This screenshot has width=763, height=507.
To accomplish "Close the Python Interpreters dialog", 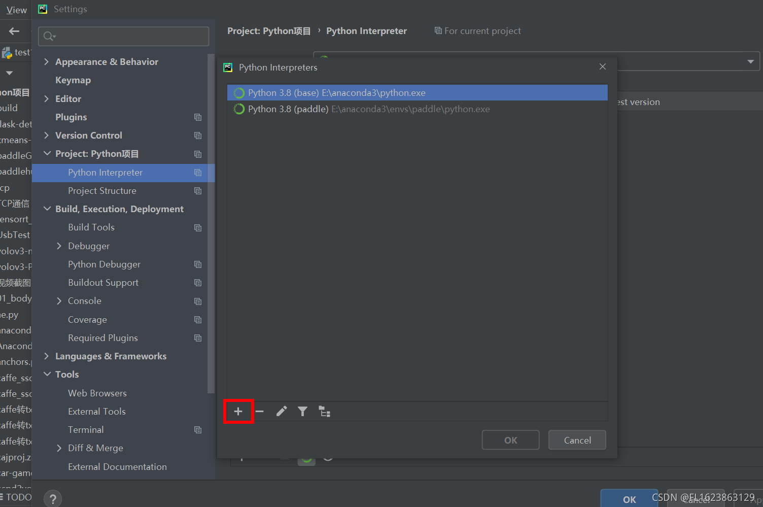I will (603, 67).
